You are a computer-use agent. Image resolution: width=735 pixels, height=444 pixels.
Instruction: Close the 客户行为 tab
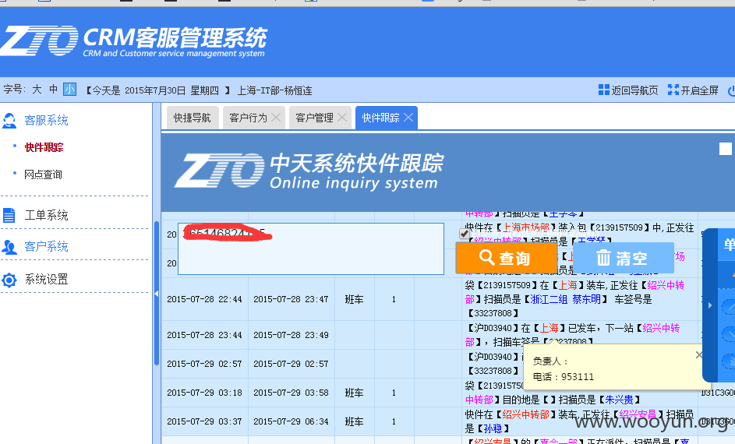[276, 117]
